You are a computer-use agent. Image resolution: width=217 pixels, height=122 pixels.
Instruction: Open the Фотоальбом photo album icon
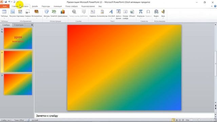pyautogui.click(x=37, y=12)
